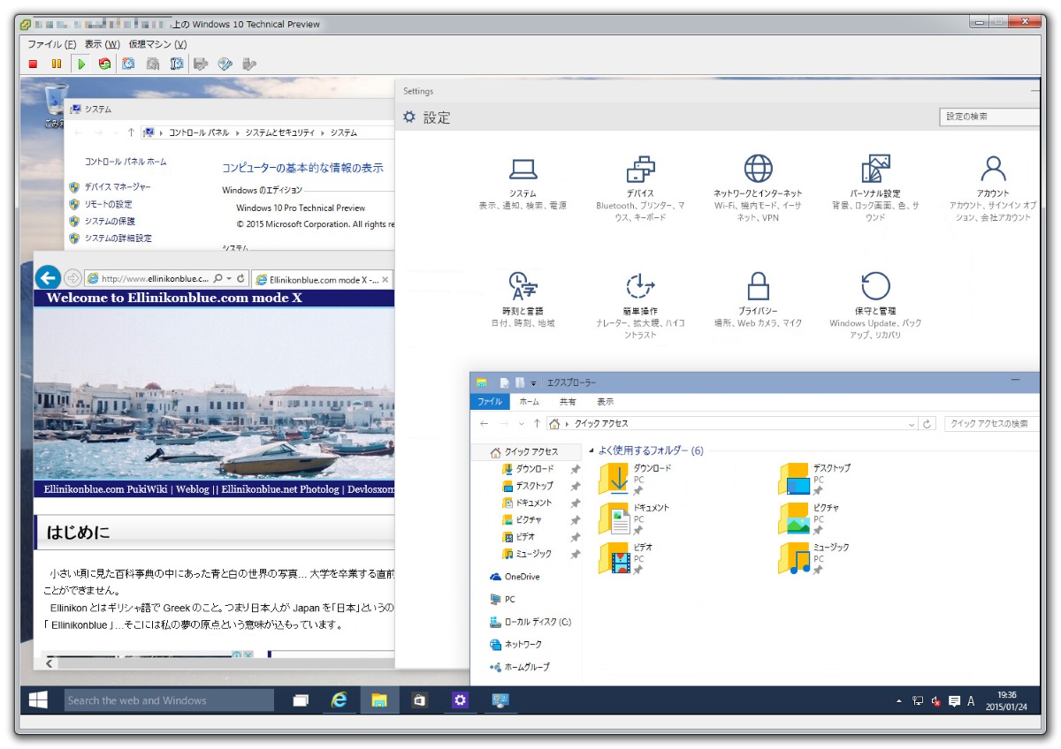Refresh the Explorer クイック アクセス view
Image resolution: width=1061 pixels, height=749 pixels.
click(x=927, y=424)
